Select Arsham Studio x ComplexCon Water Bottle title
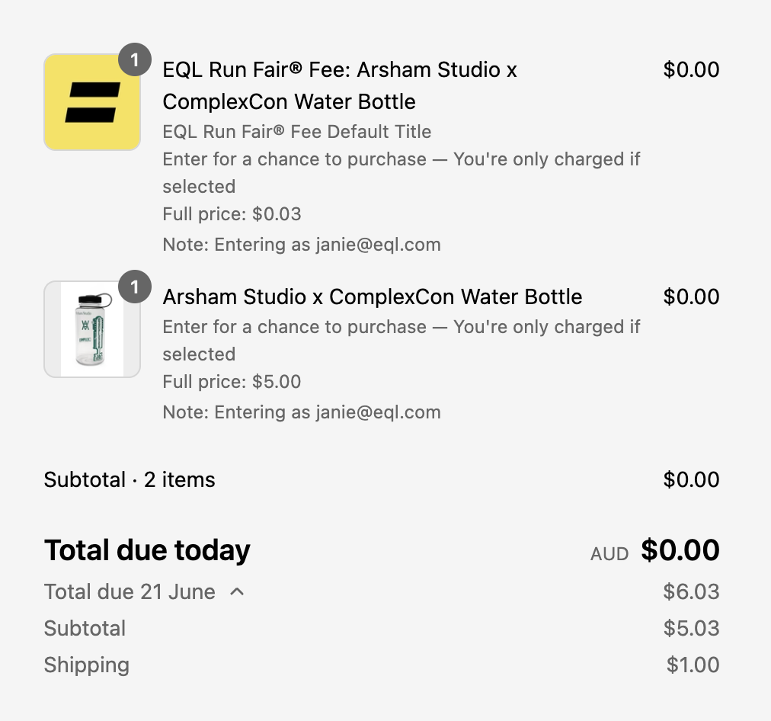Image resolution: width=771 pixels, height=721 pixels. (x=373, y=296)
